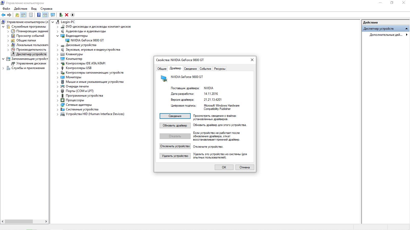Switch to the Сведения tab

point(190,68)
